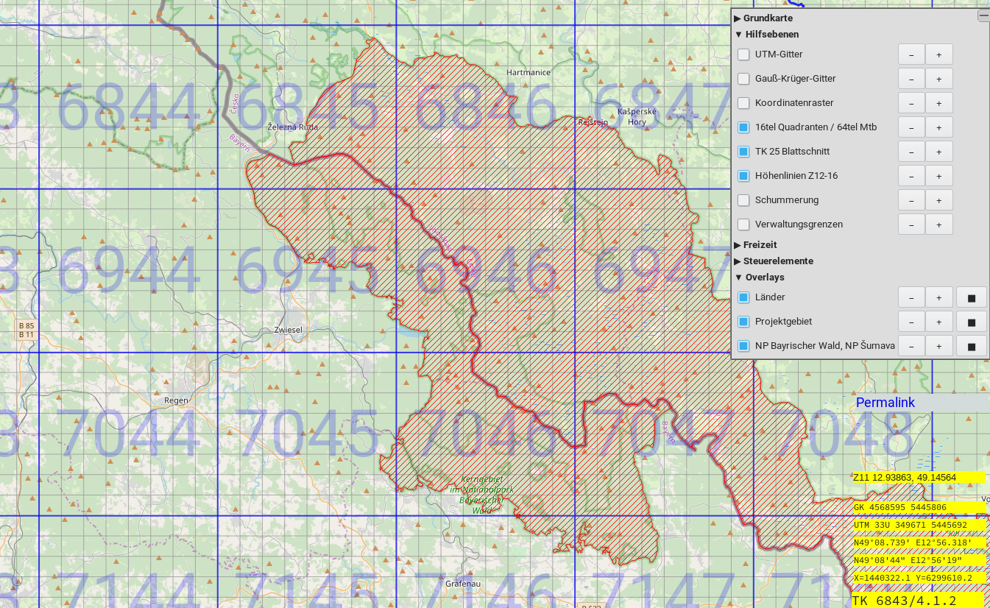990x608 pixels.
Task: Increase opacity of TK 25 Blattschnitt layer
Action: (x=938, y=152)
